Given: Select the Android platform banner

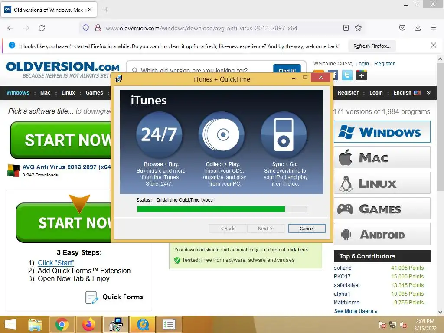Looking at the screenshot, I should pos(382,234).
